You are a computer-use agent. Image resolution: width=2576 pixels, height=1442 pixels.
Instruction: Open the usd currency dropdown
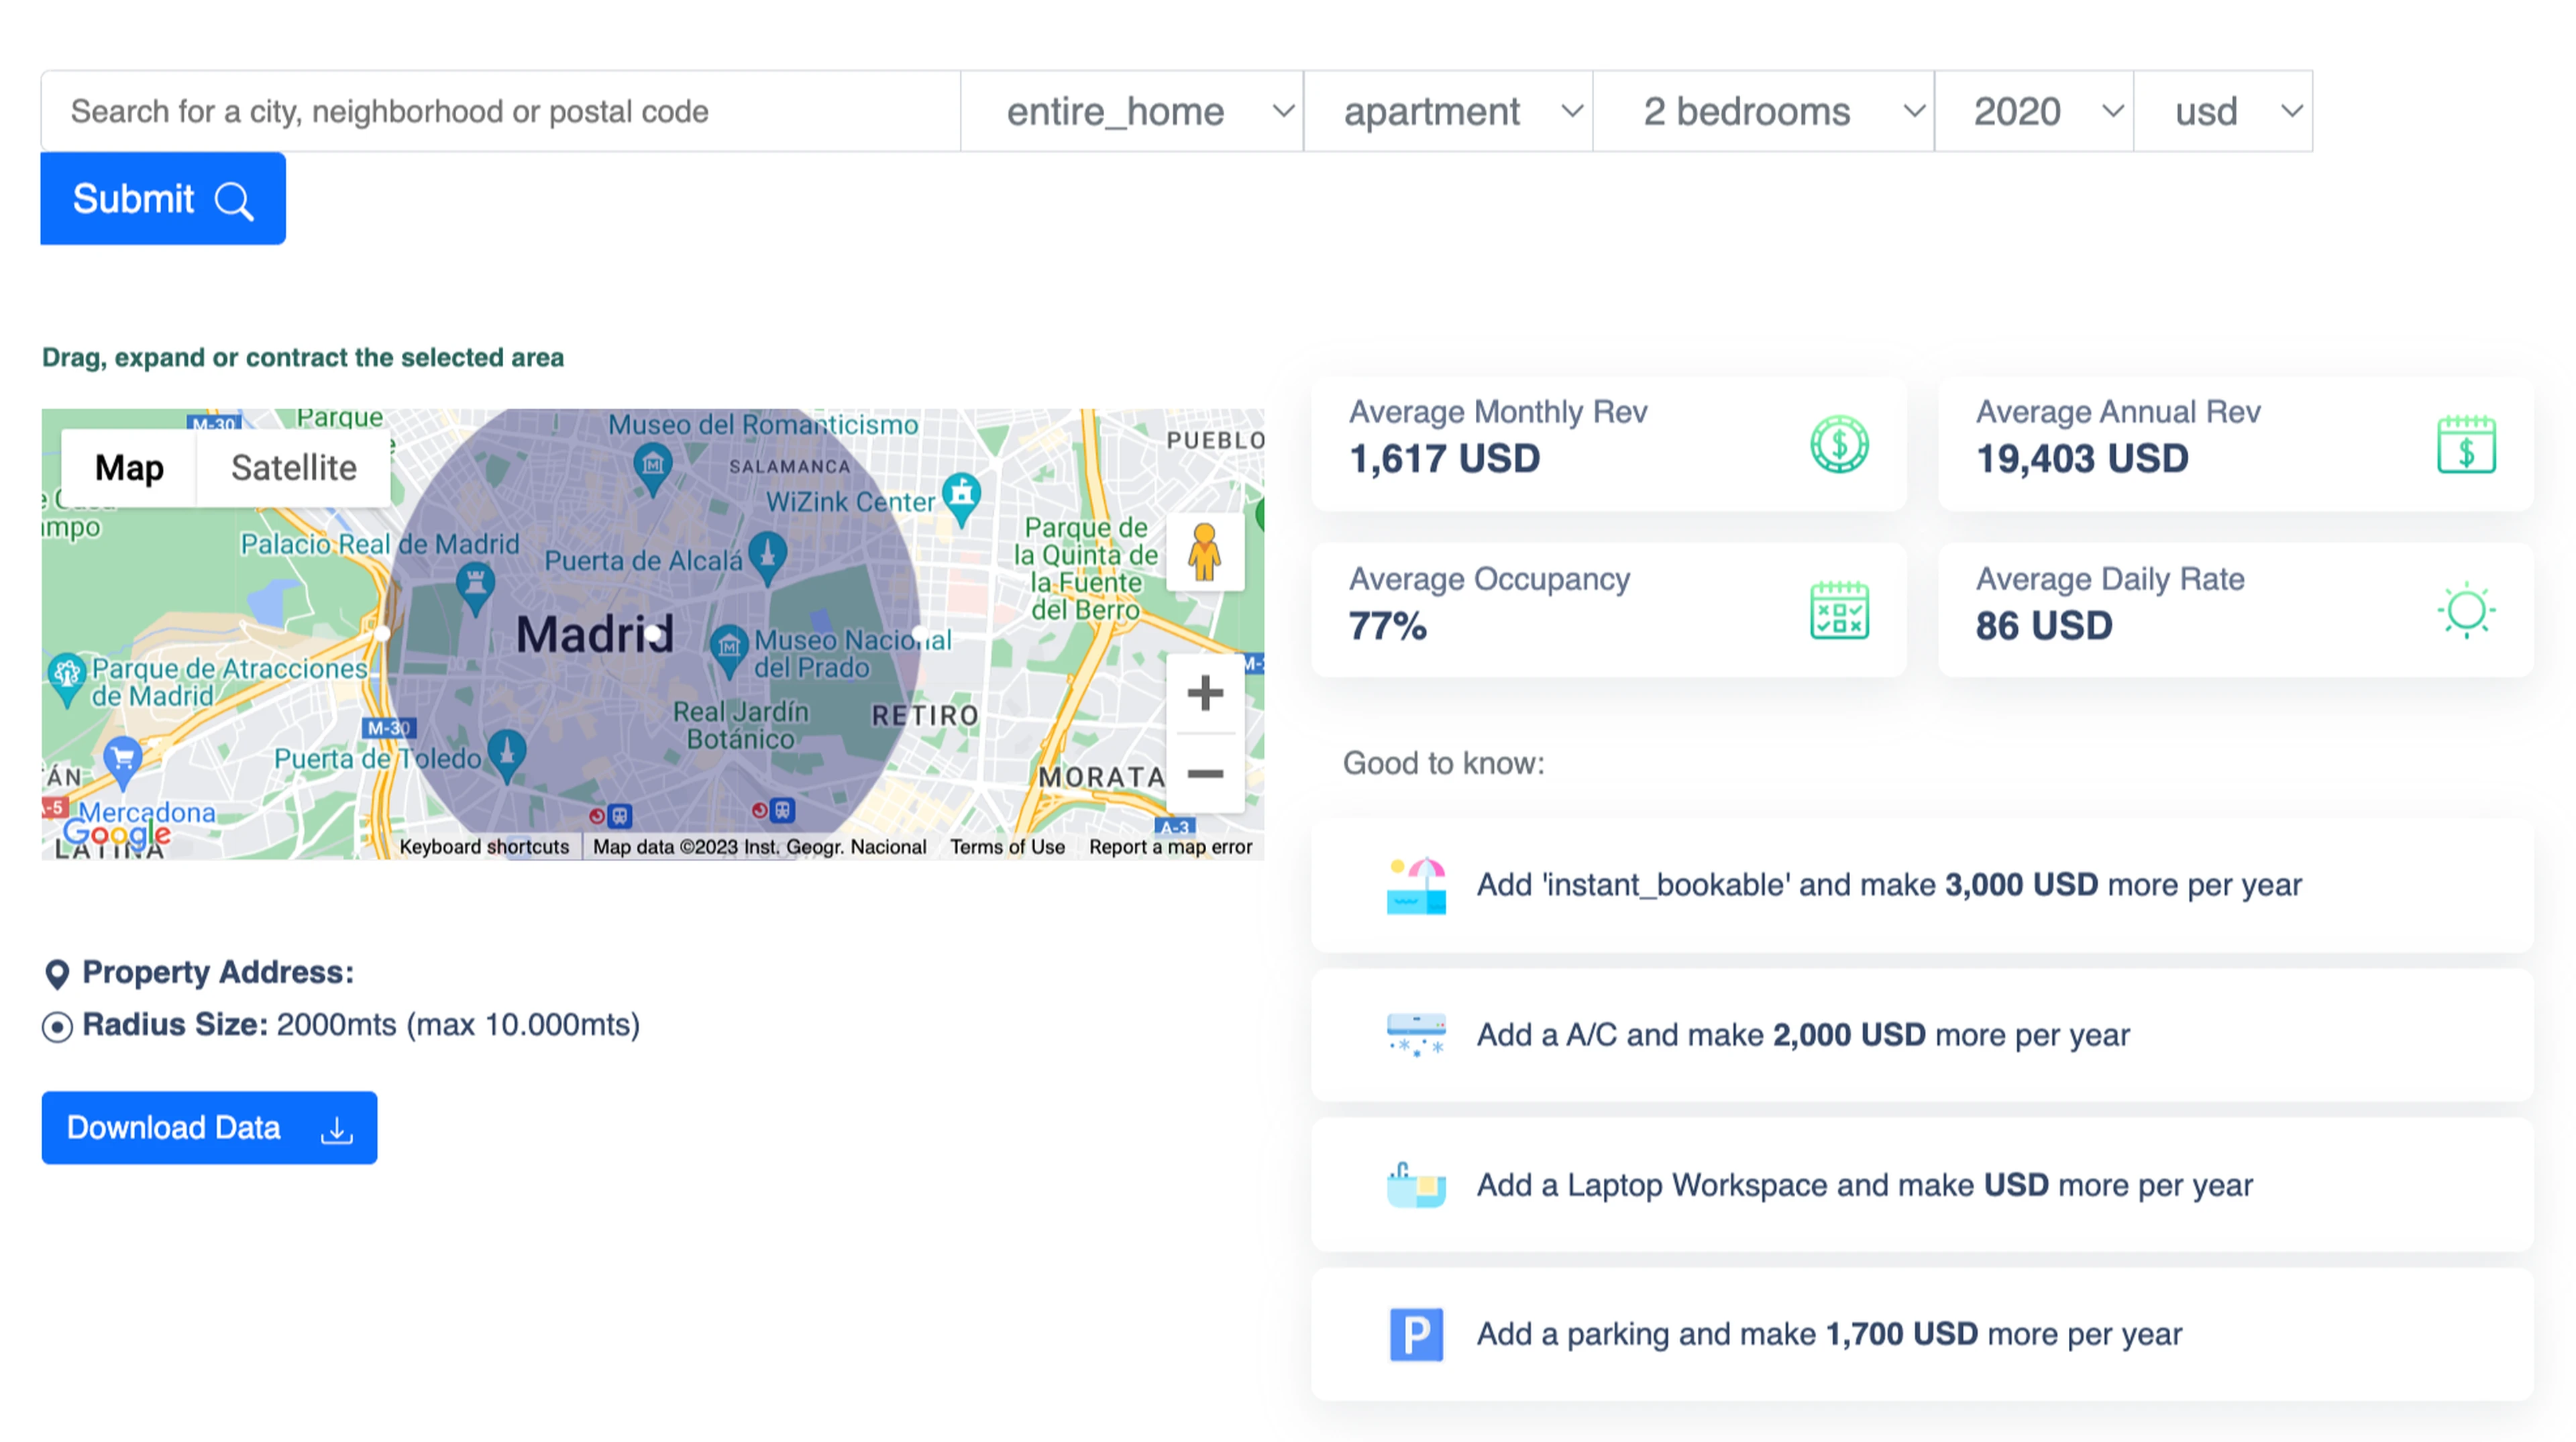tap(2223, 111)
